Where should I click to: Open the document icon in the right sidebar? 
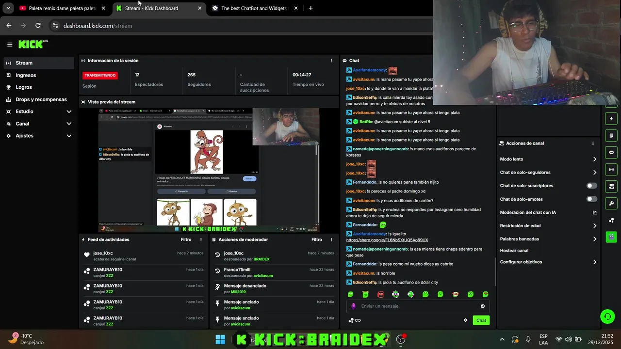[x=611, y=136]
